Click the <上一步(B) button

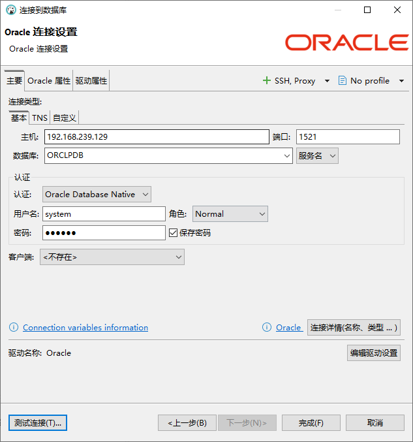pos(187,422)
